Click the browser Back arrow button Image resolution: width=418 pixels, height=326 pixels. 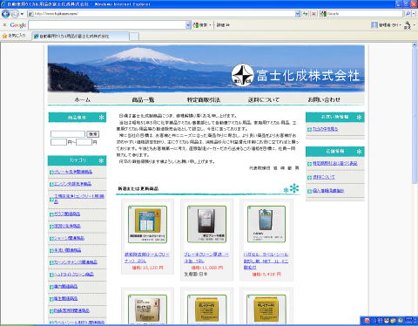5,14
